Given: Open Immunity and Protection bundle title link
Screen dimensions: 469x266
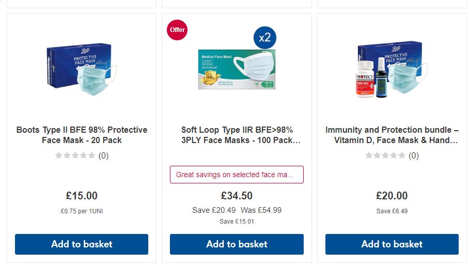Looking at the screenshot, I should (x=392, y=135).
